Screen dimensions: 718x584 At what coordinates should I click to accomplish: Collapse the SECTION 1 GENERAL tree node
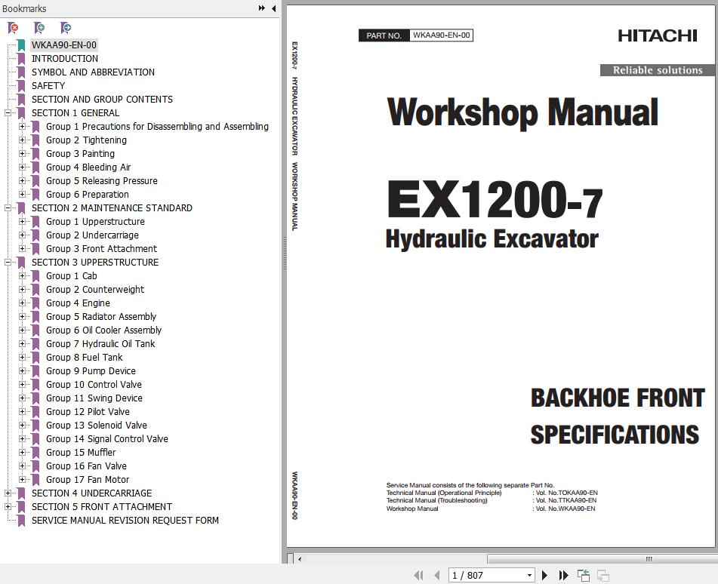(8, 113)
